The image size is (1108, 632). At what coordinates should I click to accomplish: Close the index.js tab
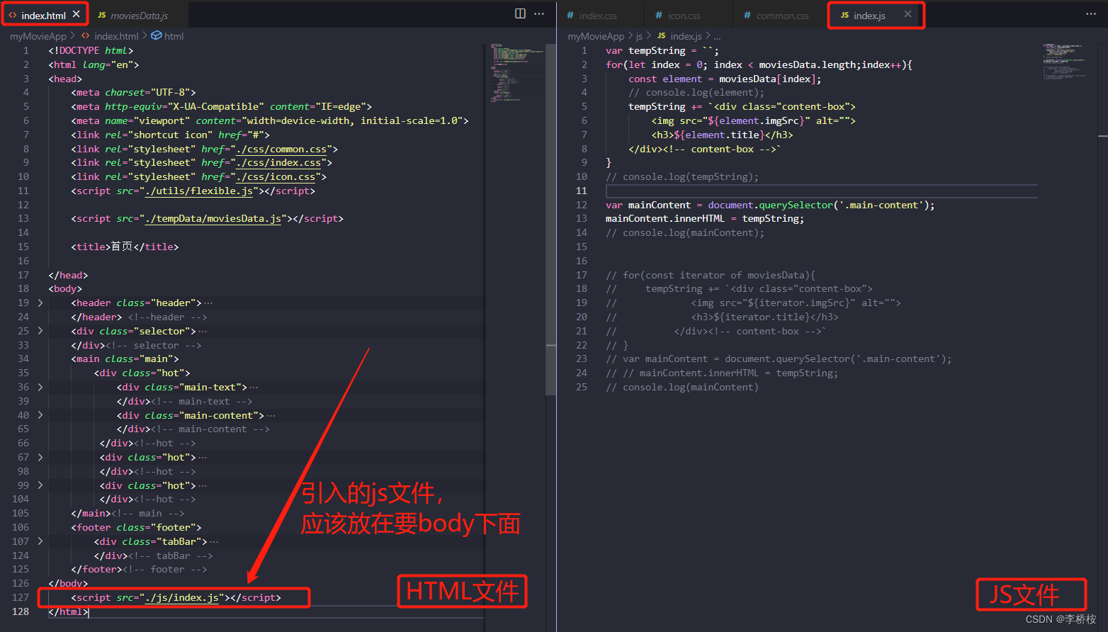click(x=908, y=14)
